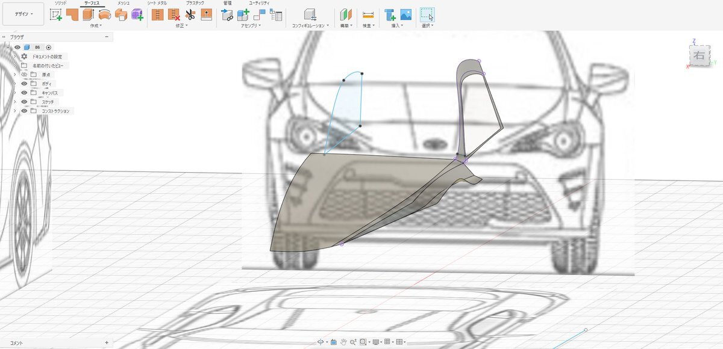This screenshot has width=723, height=349.
Task: Click the Orbit tool icon
Action: pos(321,342)
